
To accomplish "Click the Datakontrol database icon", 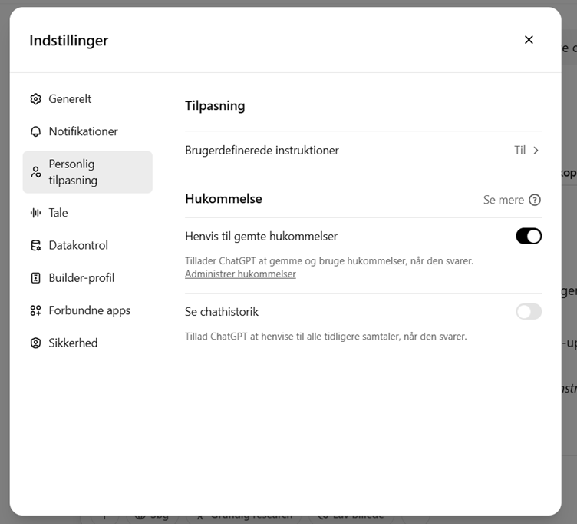I will tap(35, 246).
